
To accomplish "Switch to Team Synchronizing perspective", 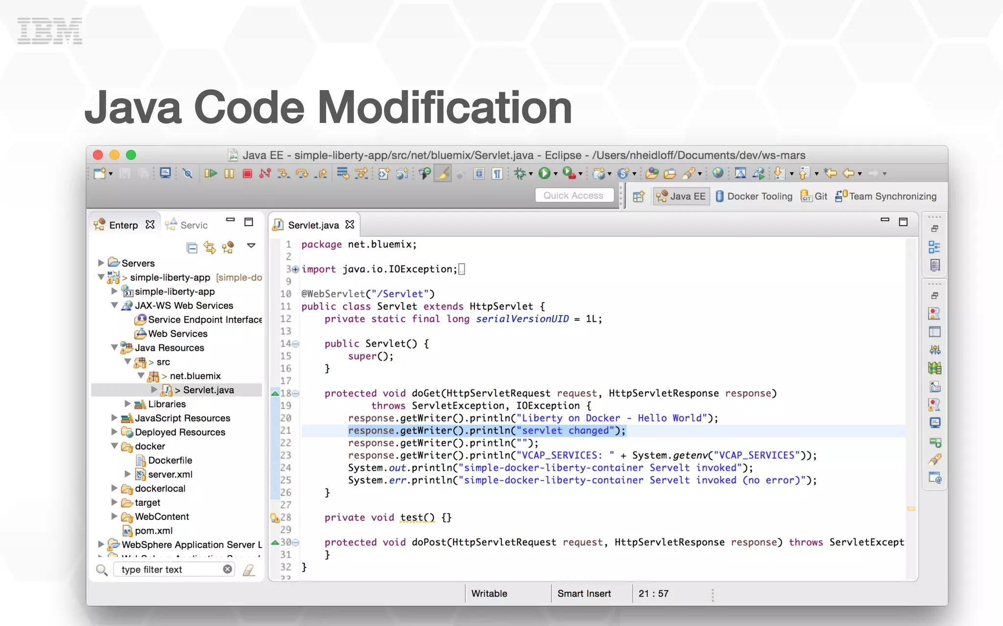I will pos(886,196).
